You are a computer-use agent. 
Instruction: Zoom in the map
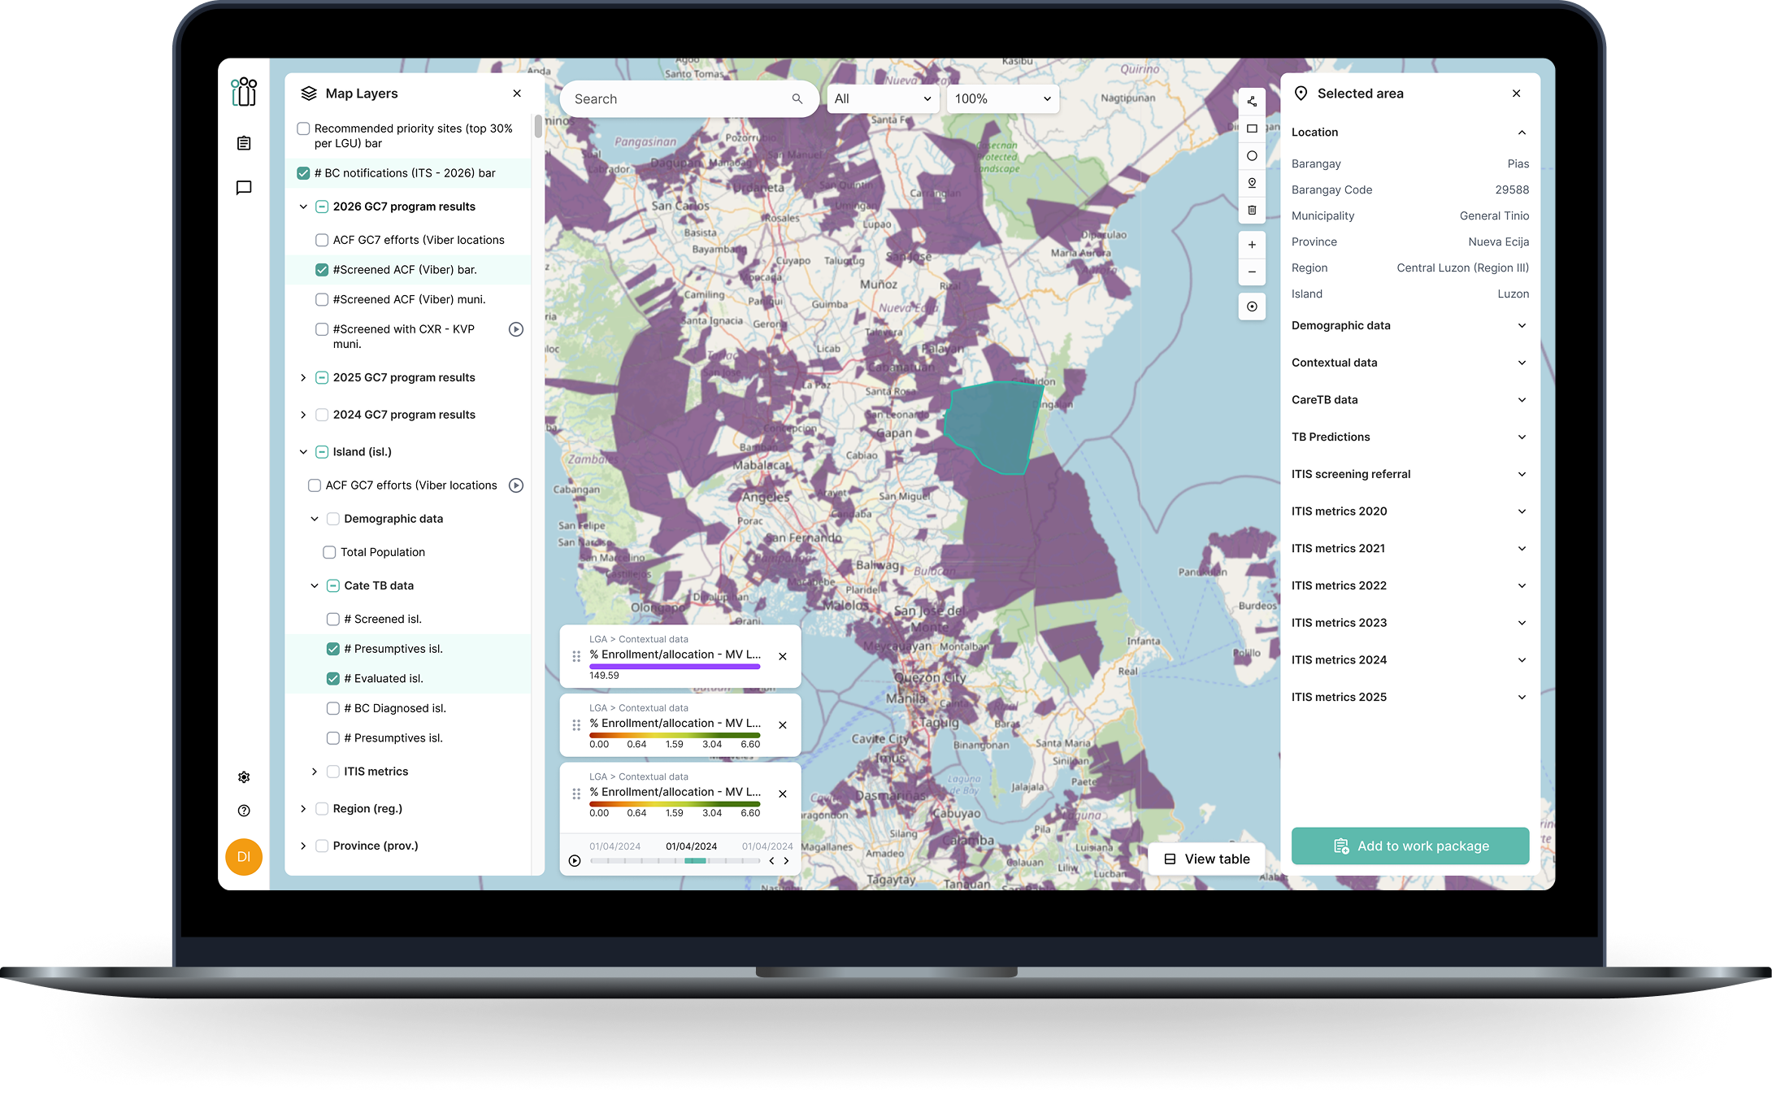click(x=1252, y=245)
